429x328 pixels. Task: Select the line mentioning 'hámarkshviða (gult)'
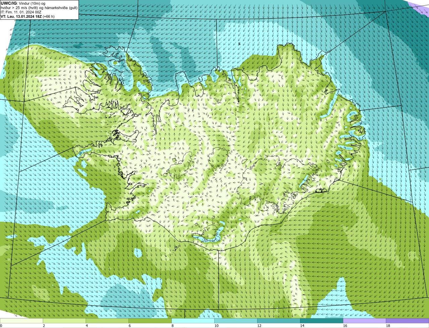39,7
